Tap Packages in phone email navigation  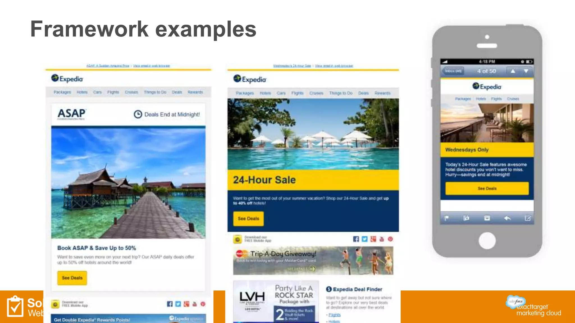463,99
